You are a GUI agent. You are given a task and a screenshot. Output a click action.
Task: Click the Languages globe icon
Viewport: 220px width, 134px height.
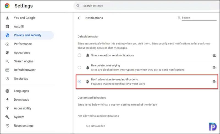[x=7, y=91]
